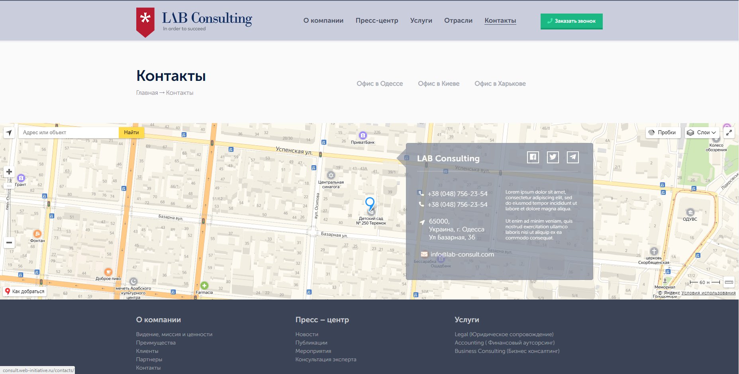Click the Центральная синагога map marker
Screen dimensions: 739x374
click(x=331, y=175)
